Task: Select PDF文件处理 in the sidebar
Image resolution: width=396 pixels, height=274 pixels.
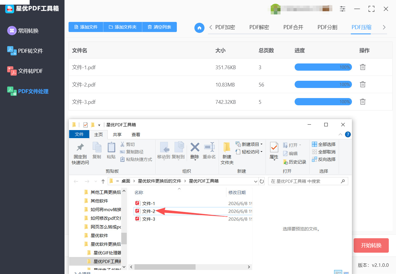Action: [x=28, y=91]
